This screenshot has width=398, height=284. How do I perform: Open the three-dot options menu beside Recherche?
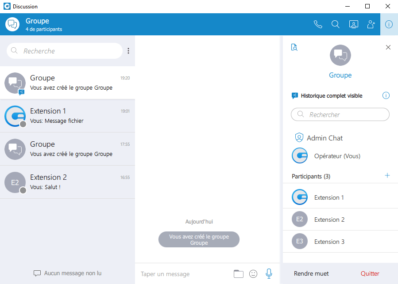[x=128, y=51]
